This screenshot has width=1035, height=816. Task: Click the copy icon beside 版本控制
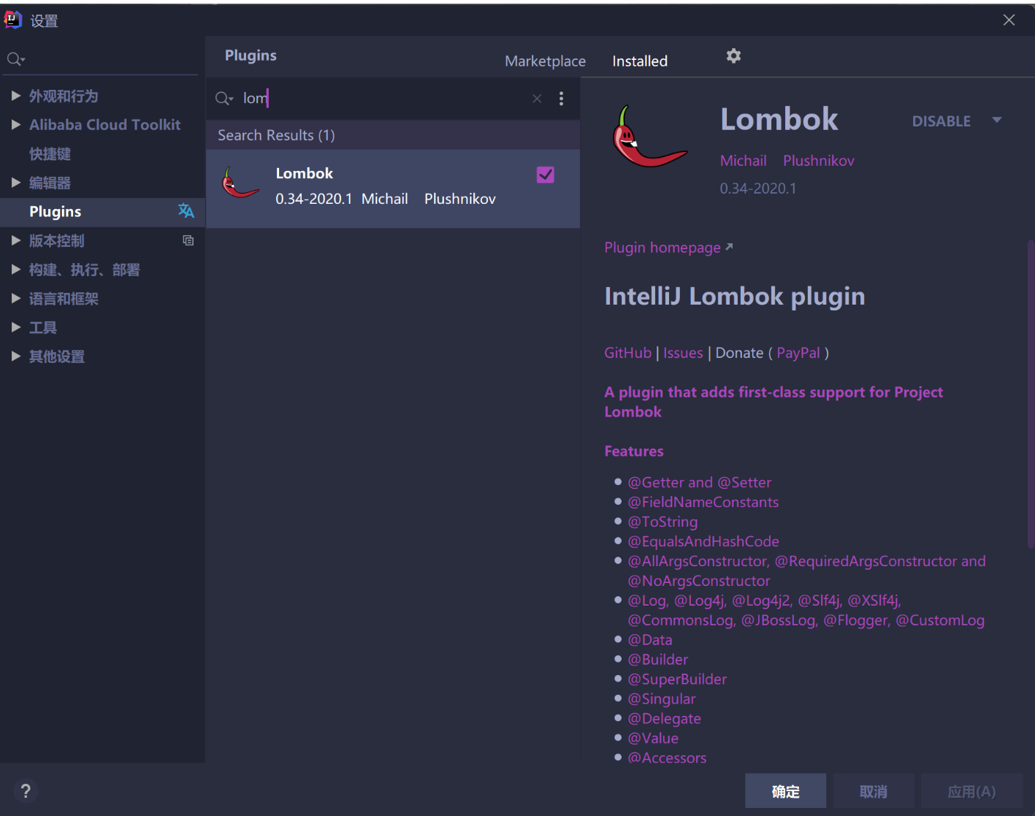188,240
